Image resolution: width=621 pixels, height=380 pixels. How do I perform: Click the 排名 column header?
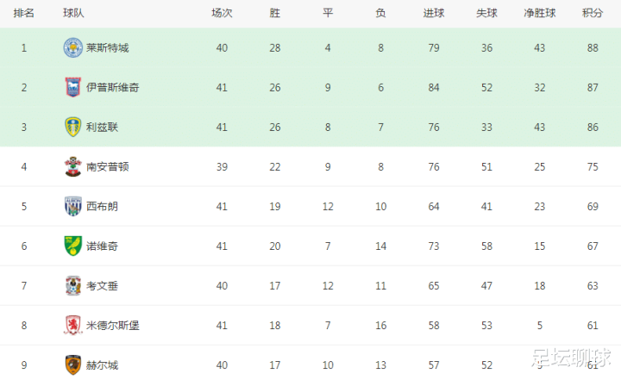(24, 13)
